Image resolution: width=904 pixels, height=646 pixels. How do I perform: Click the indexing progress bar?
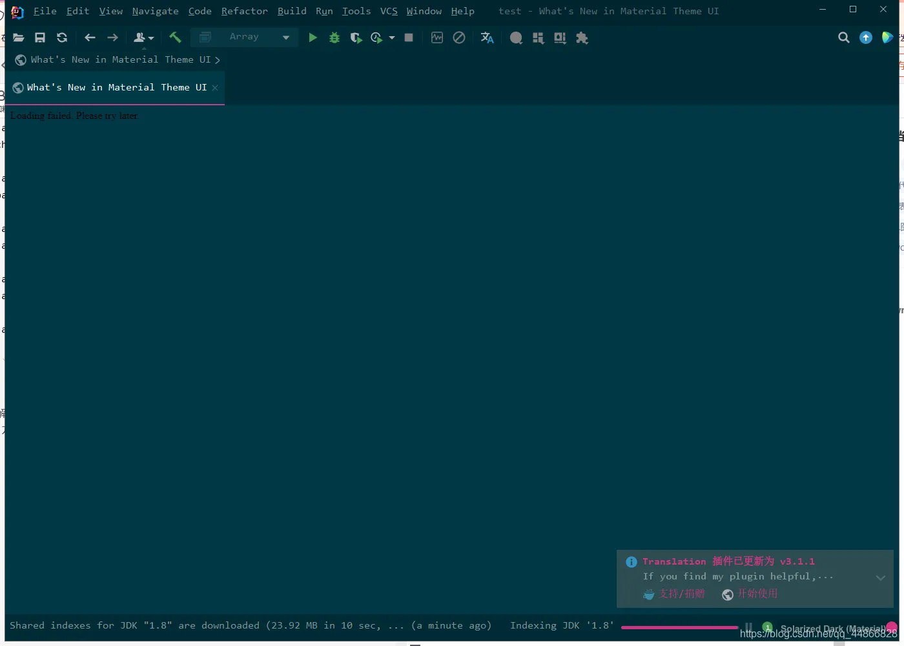[679, 627]
